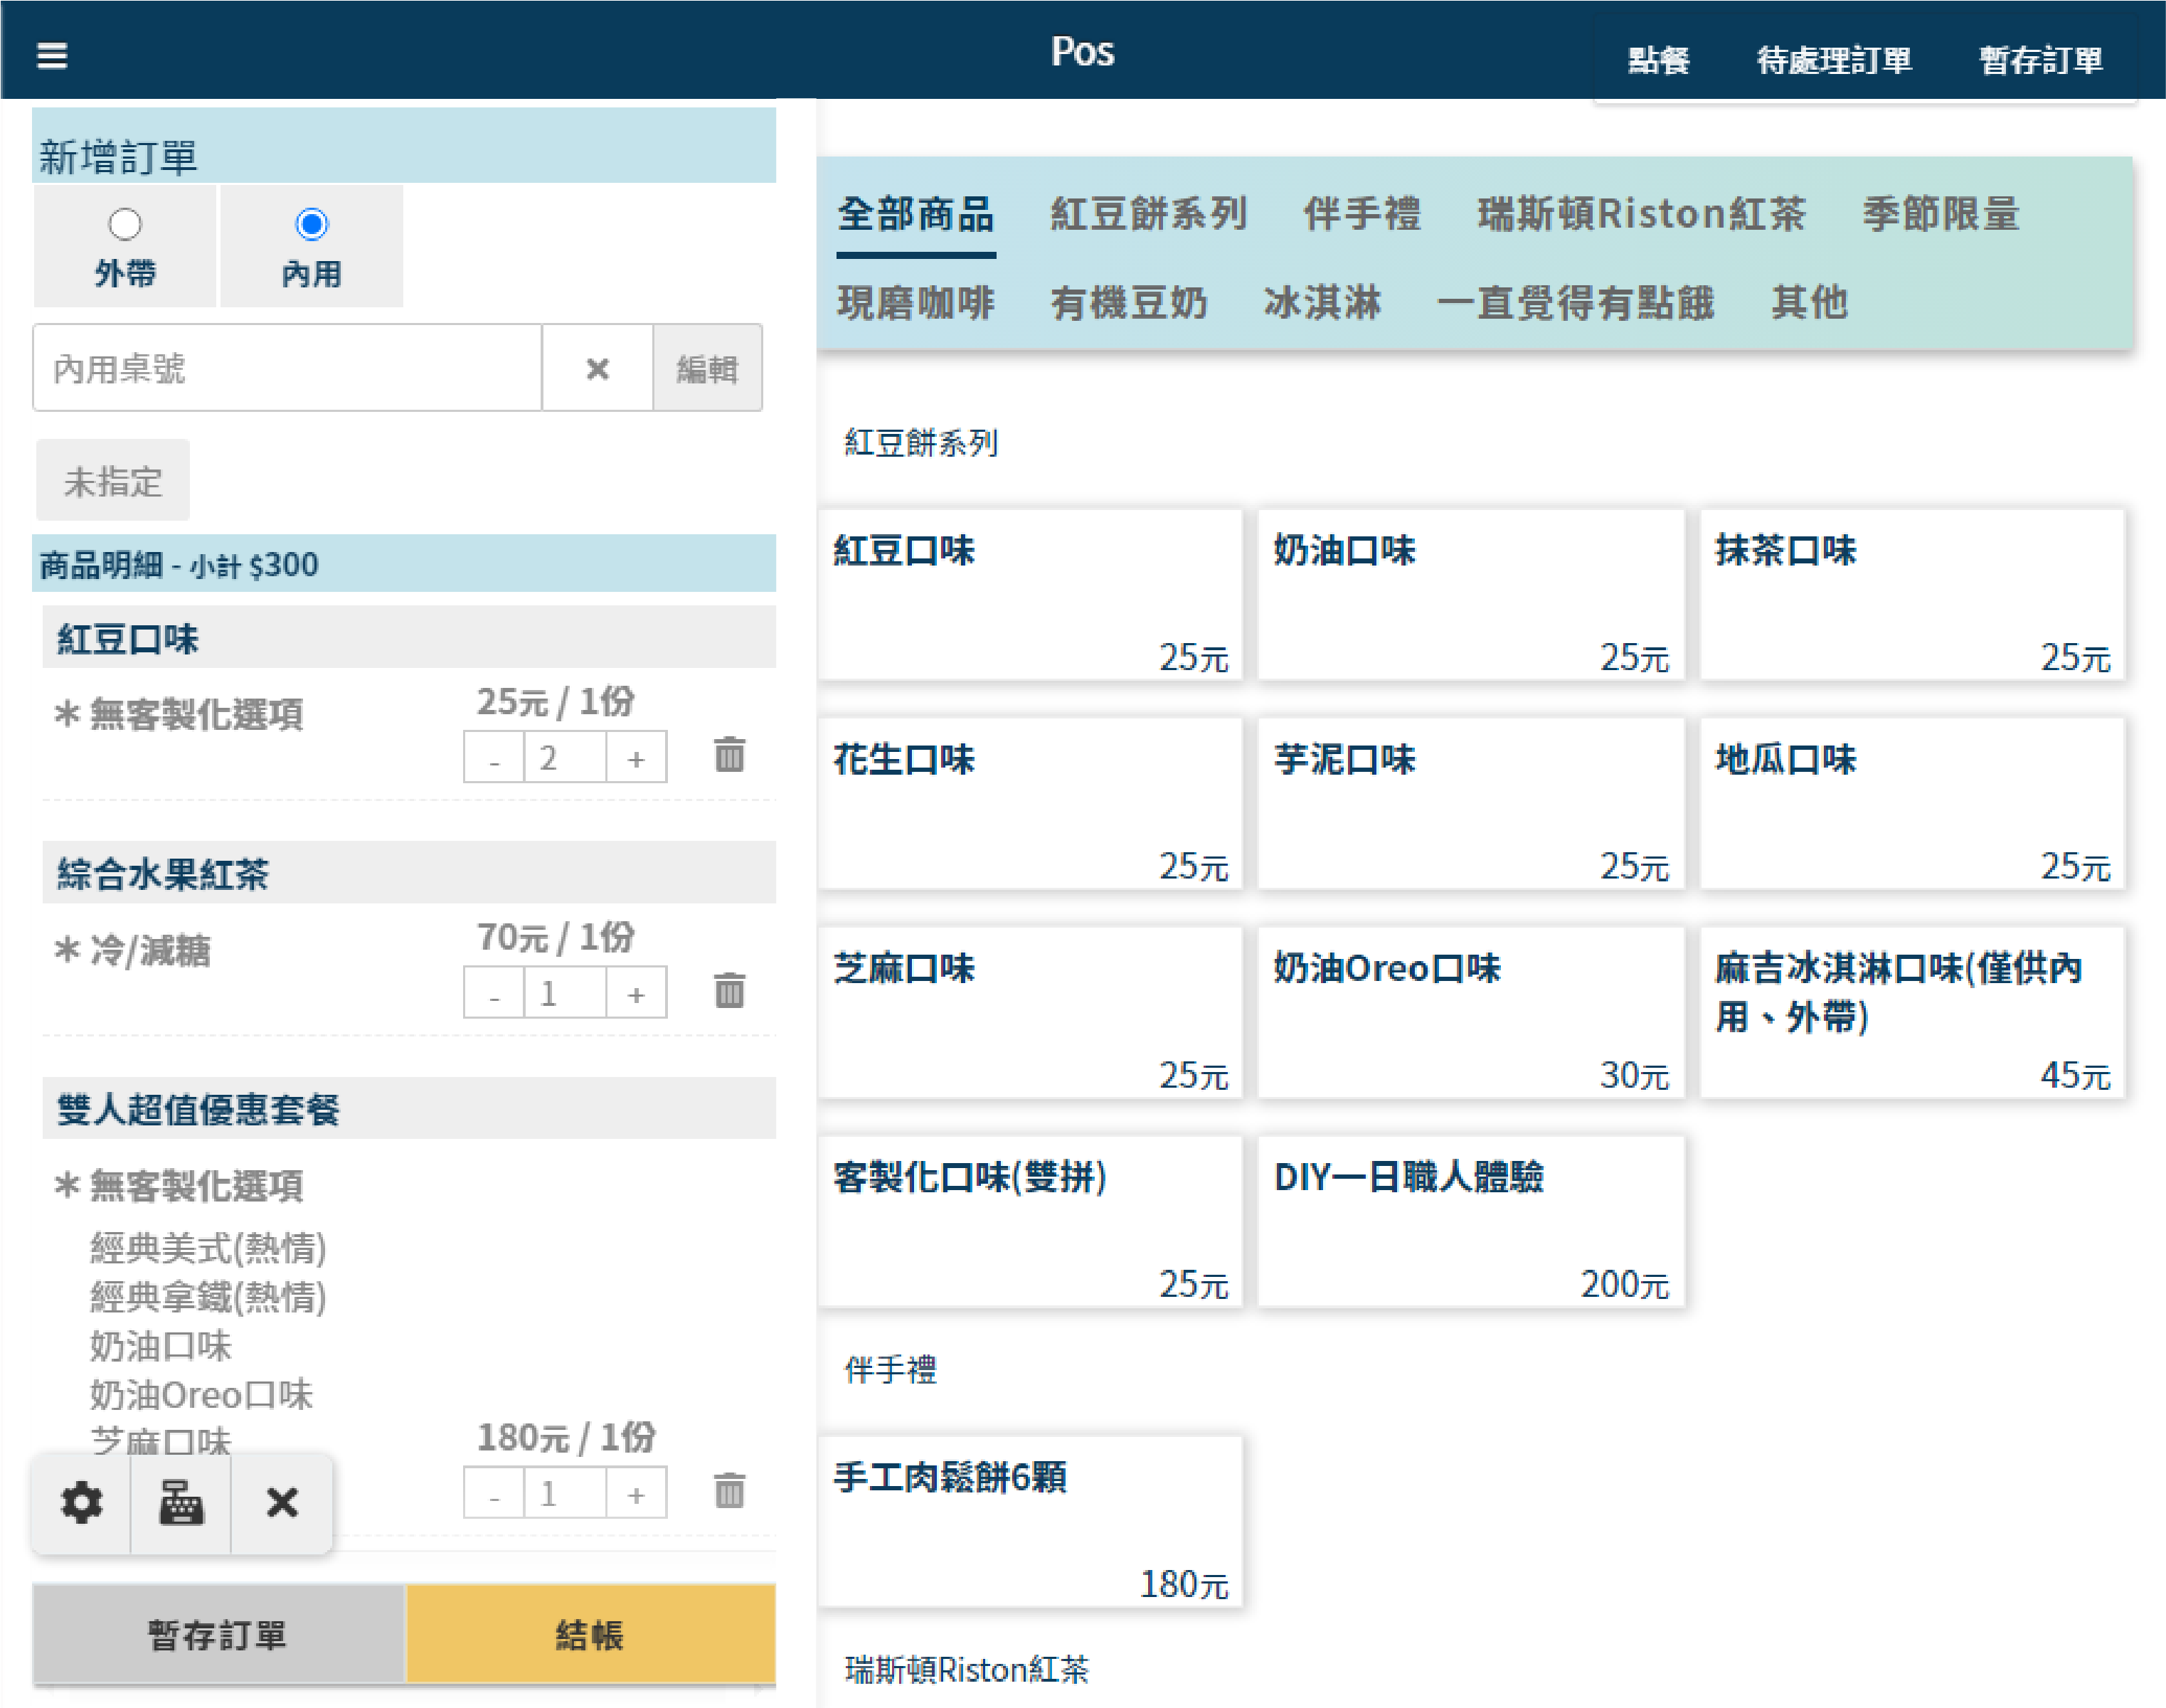Add 奶油口味 product card
The height and width of the screenshot is (1708, 2166).
pos(1471,596)
